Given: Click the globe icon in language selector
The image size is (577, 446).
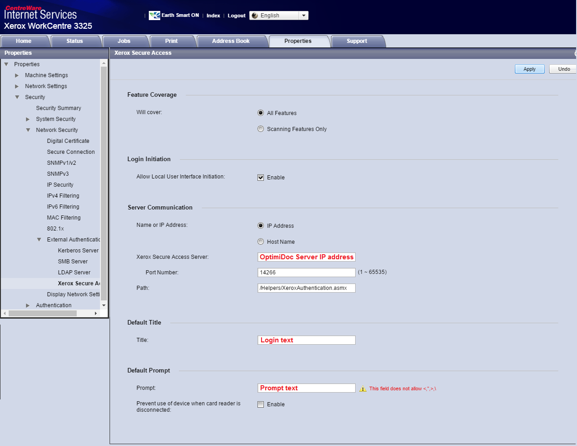Looking at the screenshot, I should pyautogui.click(x=255, y=16).
